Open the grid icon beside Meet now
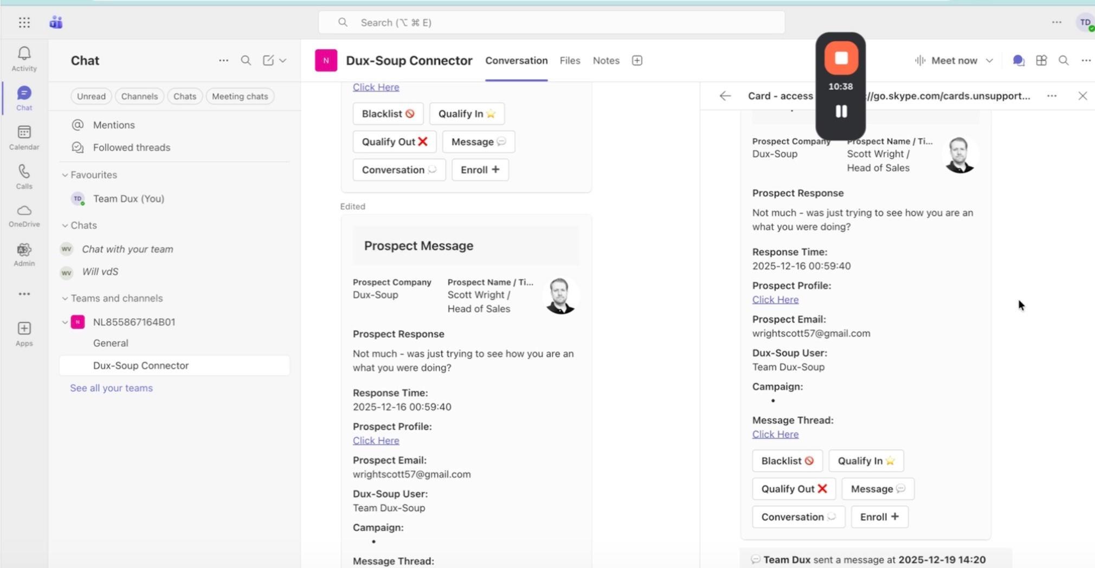This screenshot has height=568, width=1095. pos(1041,60)
